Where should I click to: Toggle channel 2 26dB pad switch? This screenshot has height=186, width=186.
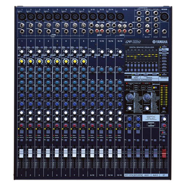coord(33,47)
